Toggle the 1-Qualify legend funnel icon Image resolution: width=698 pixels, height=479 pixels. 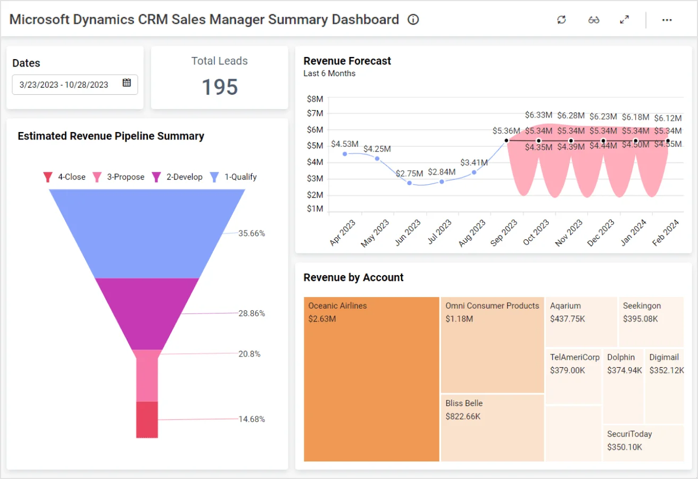coord(214,177)
